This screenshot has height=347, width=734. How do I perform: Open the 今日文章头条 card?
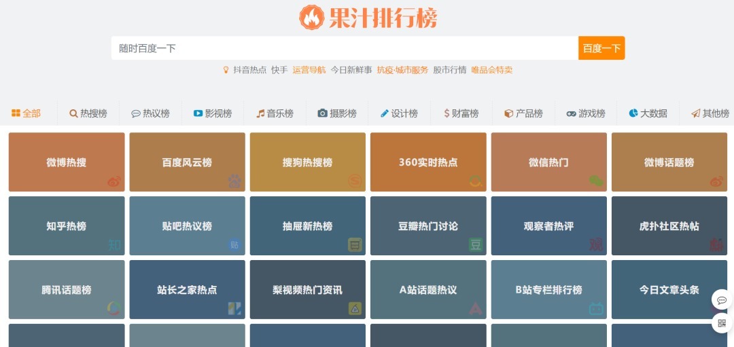pyautogui.click(x=669, y=289)
